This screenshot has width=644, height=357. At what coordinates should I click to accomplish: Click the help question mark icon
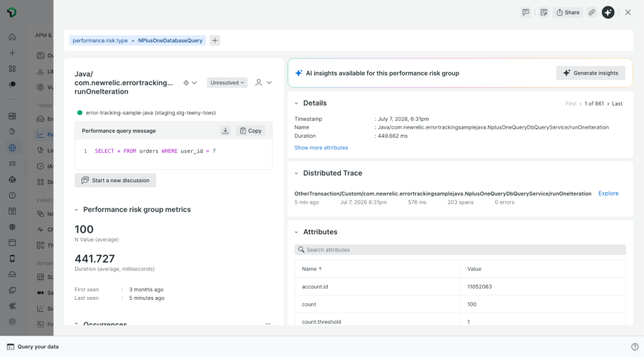635,347
